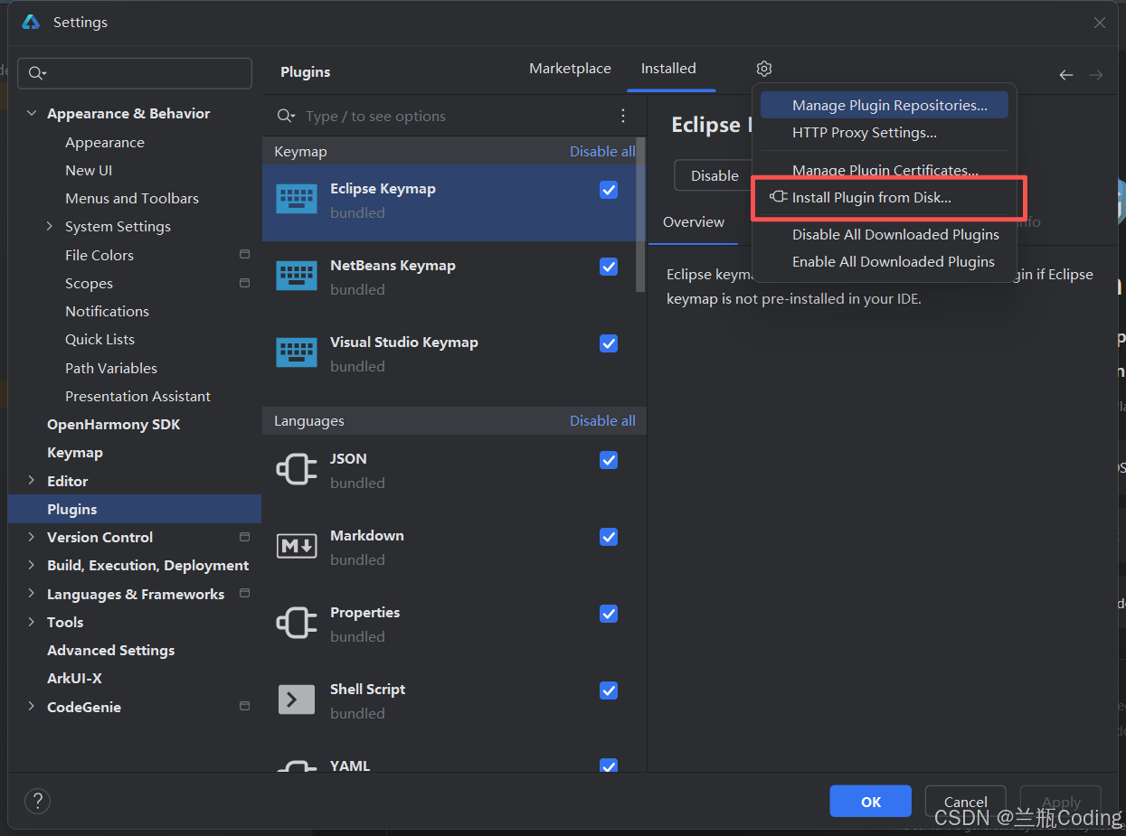Image resolution: width=1126 pixels, height=836 pixels.
Task: Focus the plugin search field
Action: [452, 116]
